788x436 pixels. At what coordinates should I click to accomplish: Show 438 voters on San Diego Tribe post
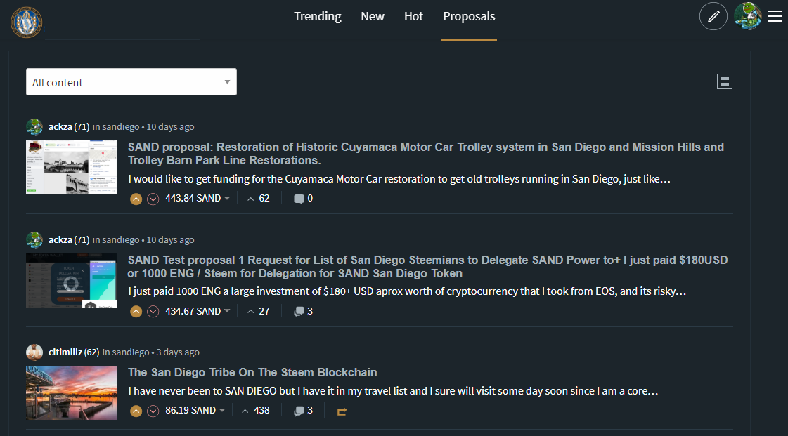click(256, 411)
